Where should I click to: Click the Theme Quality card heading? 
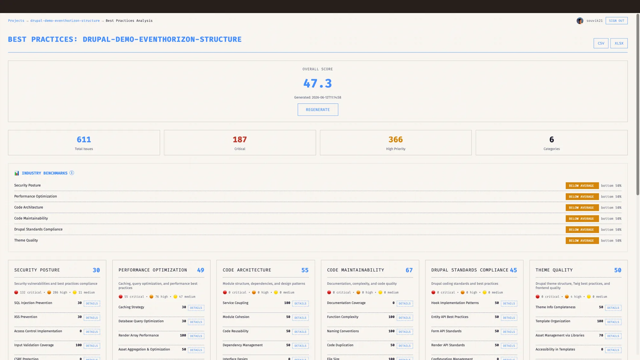554,270
